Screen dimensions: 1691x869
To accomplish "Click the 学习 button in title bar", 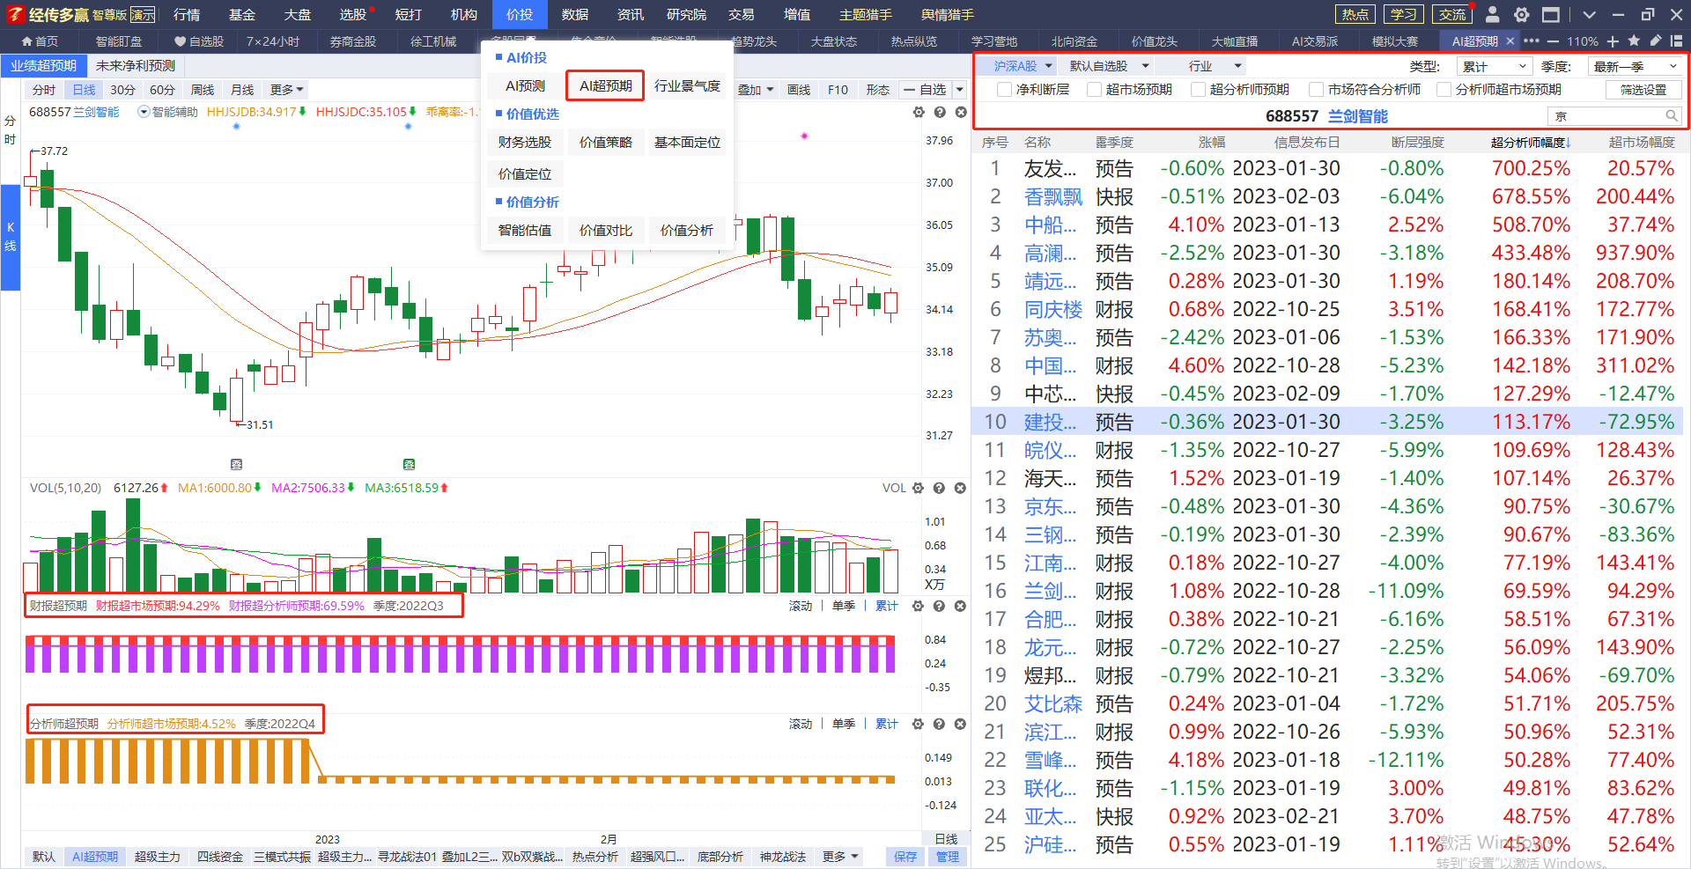I will [x=1403, y=14].
